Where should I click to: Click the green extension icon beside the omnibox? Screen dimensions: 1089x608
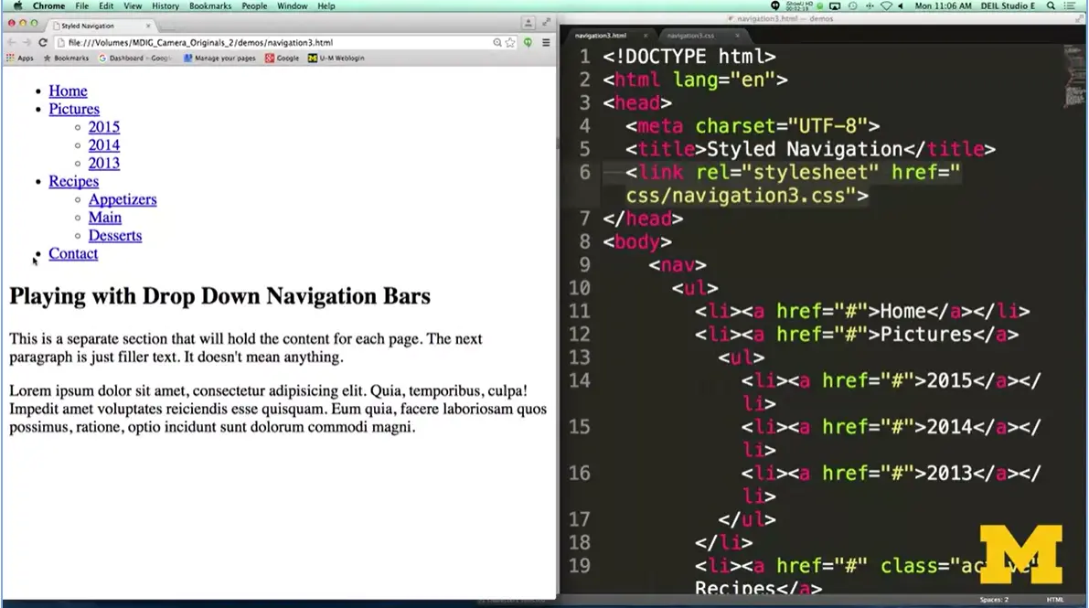click(528, 42)
